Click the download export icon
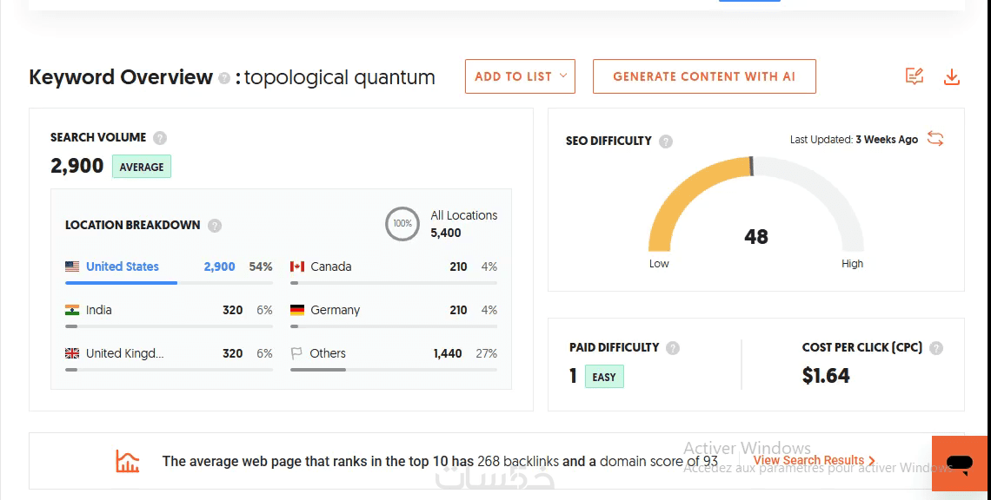This screenshot has height=500, width=991. coord(952,77)
